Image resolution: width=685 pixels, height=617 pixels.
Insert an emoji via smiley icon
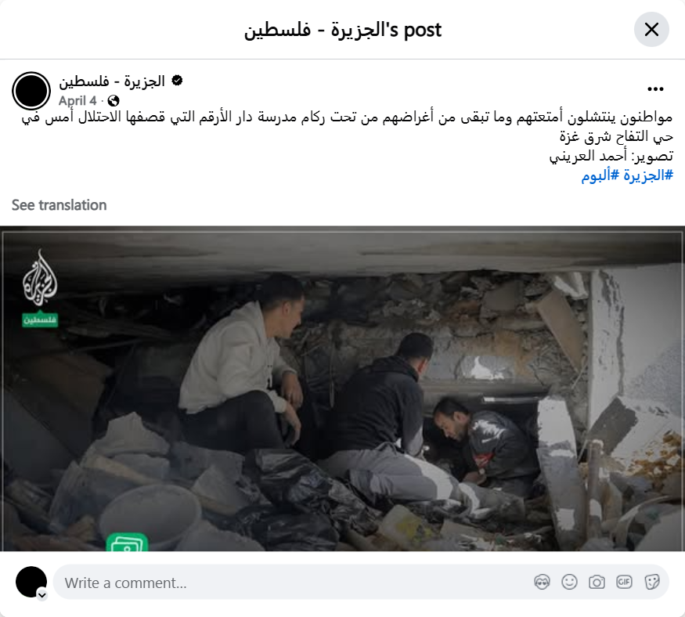569,582
